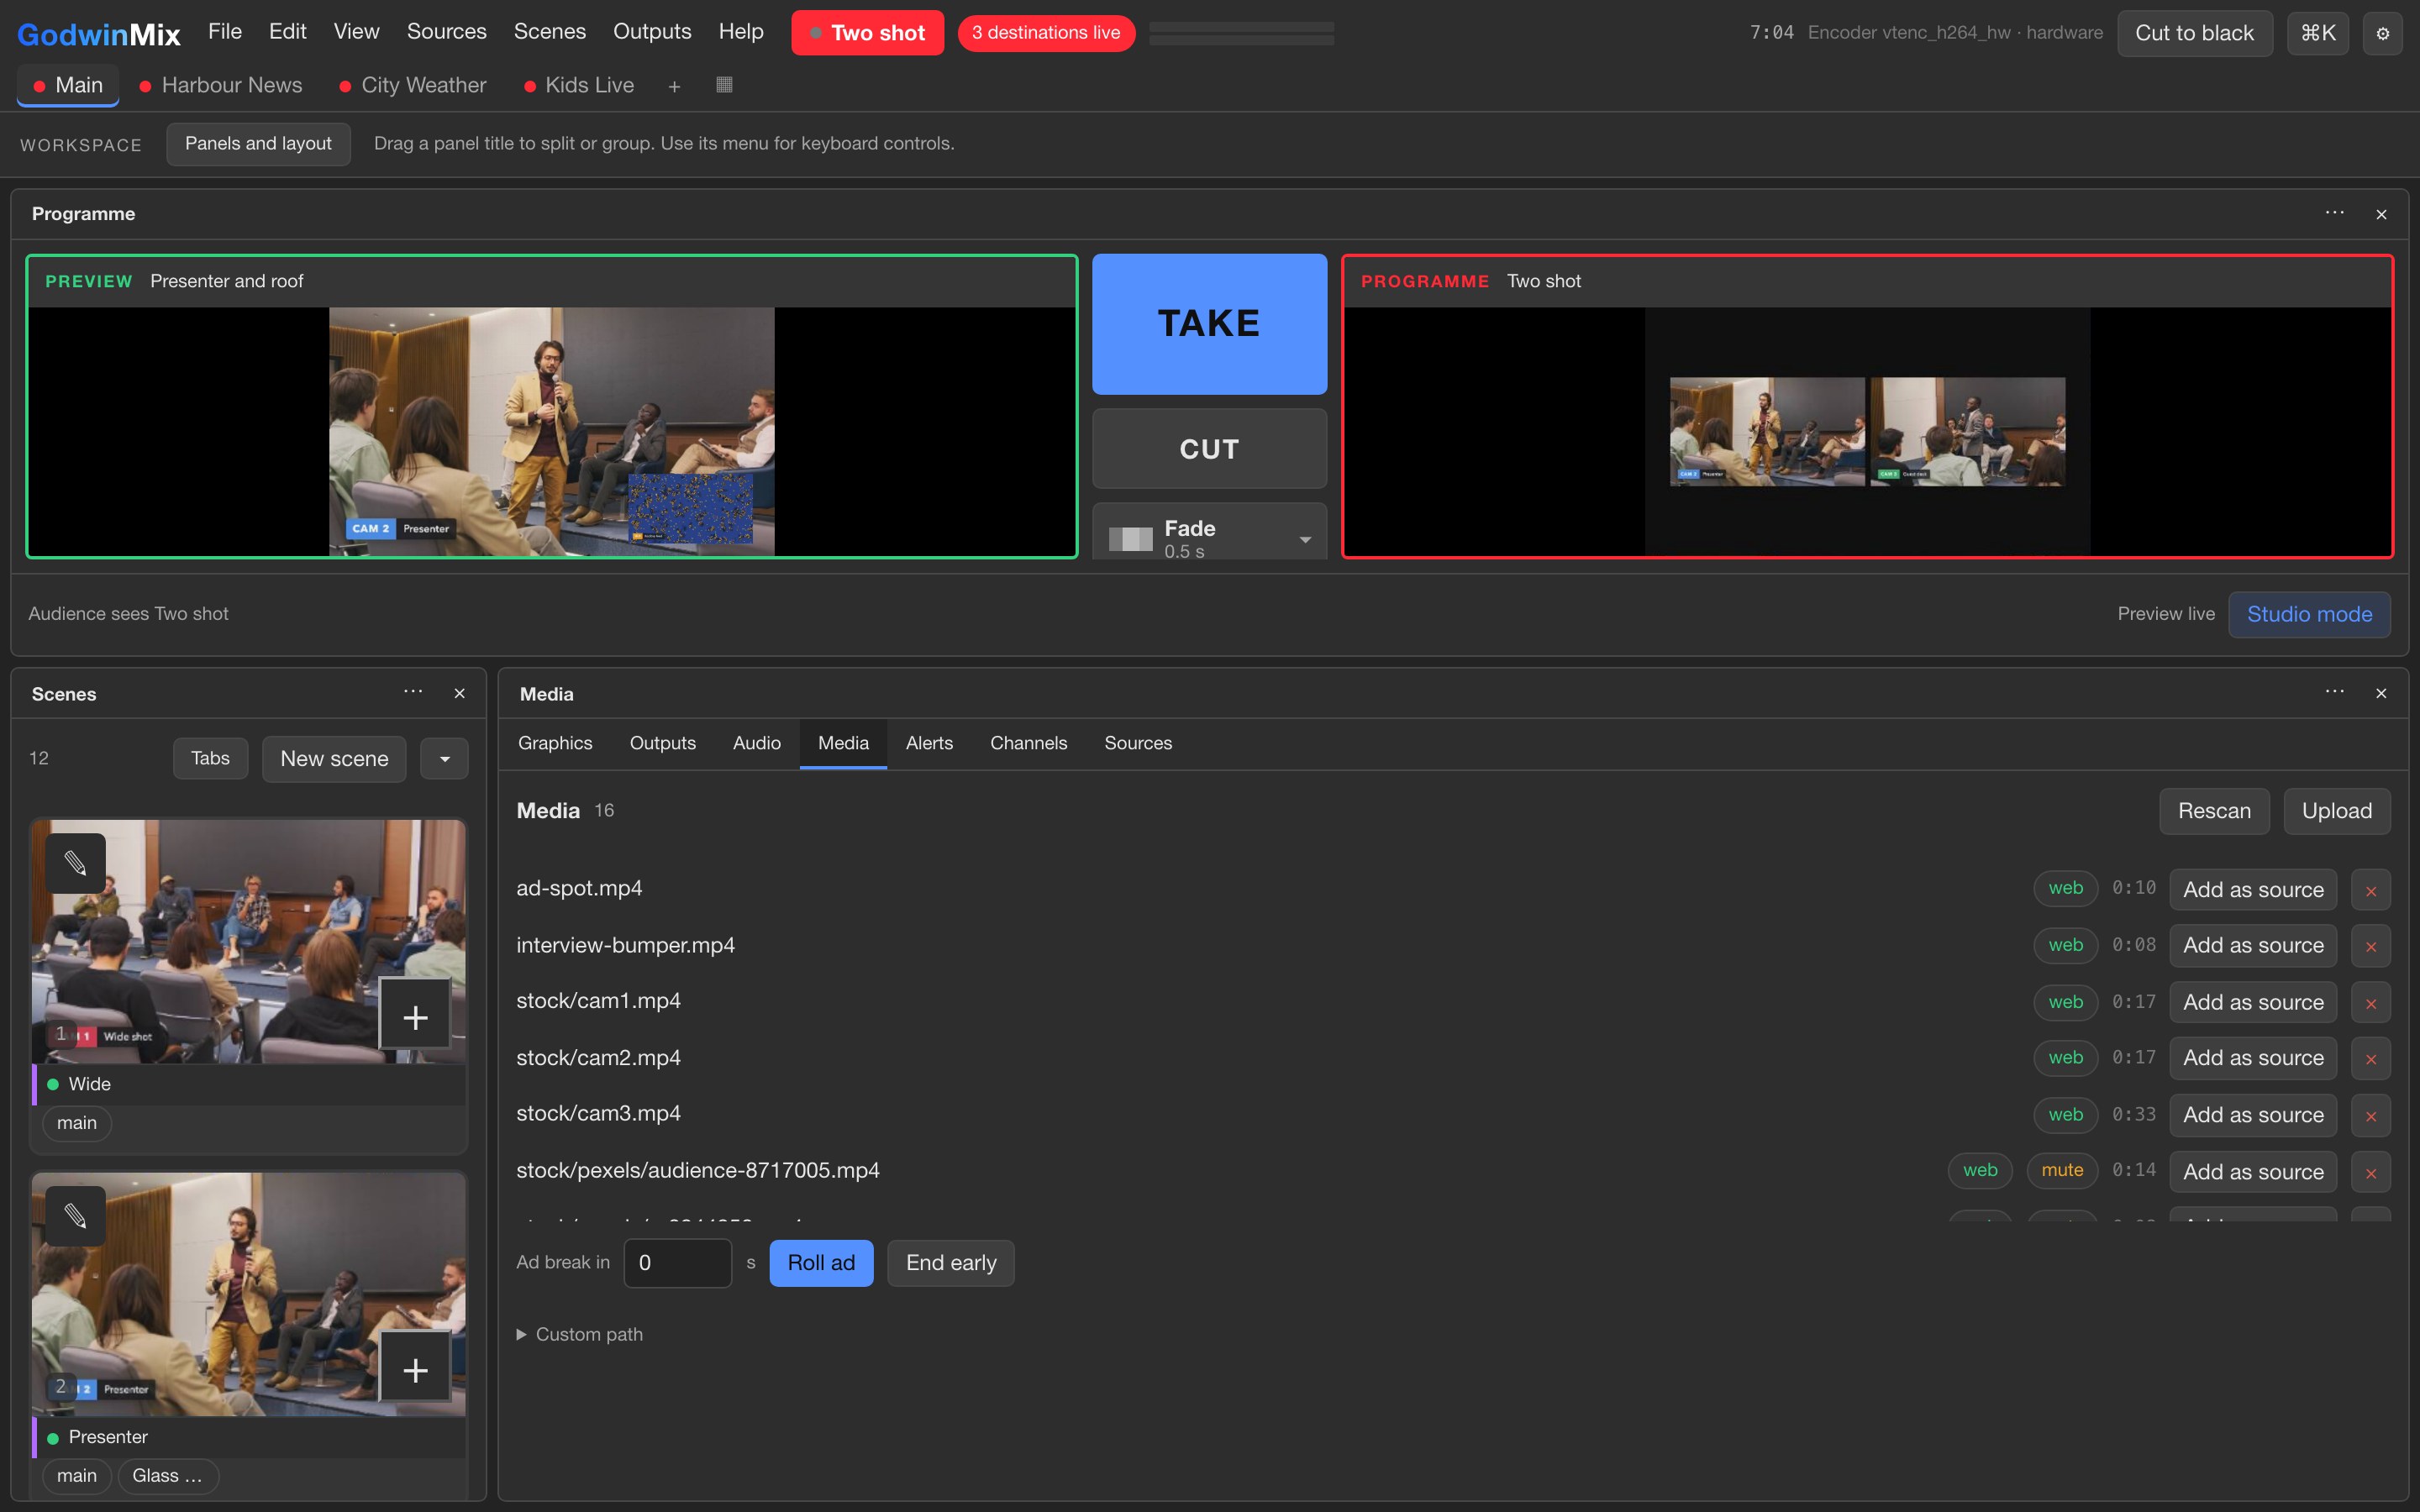Toggle Tabs view in Scenes panel
This screenshot has width=2420, height=1512.
pos(210,758)
